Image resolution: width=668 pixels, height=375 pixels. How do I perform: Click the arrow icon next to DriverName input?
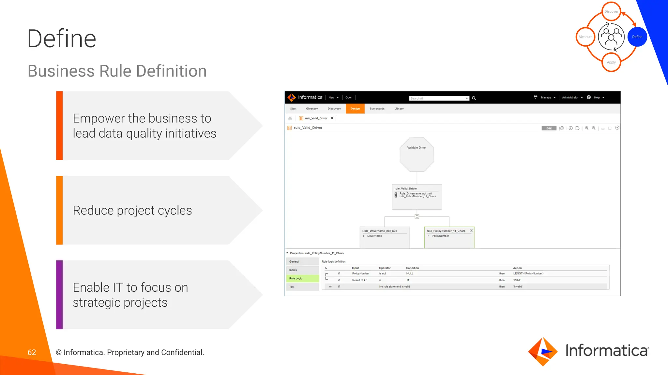364,236
